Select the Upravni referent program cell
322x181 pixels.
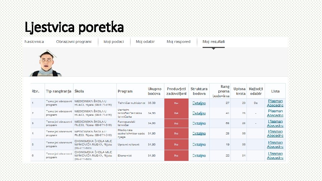[131, 144]
